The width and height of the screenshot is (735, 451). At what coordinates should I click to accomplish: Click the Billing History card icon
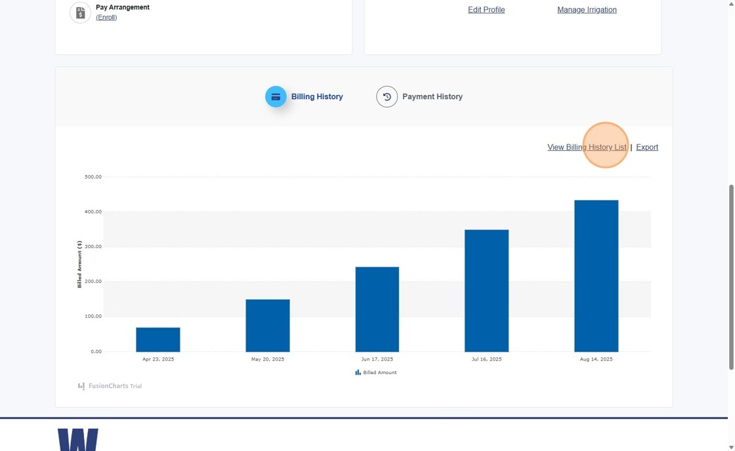click(276, 97)
